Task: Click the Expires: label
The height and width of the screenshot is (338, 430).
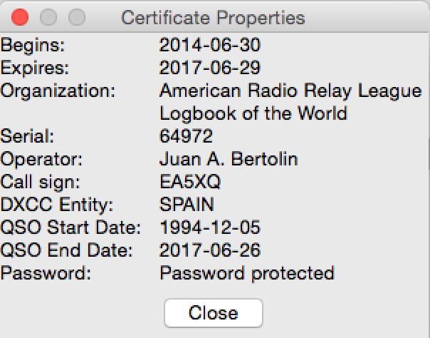Action: tap(35, 68)
